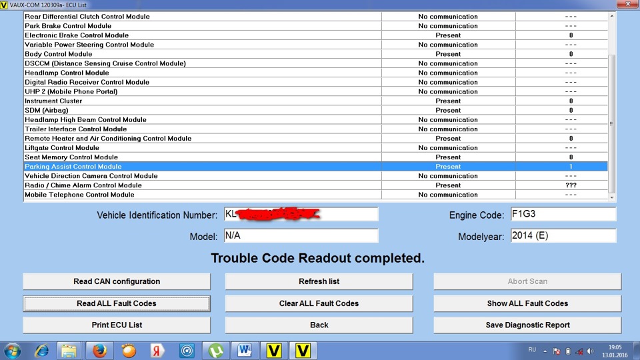Click the VAUX-COM taskbar icon beside Word
Image resolution: width=640 pixels, height=360 pixels.
(273, 351)
